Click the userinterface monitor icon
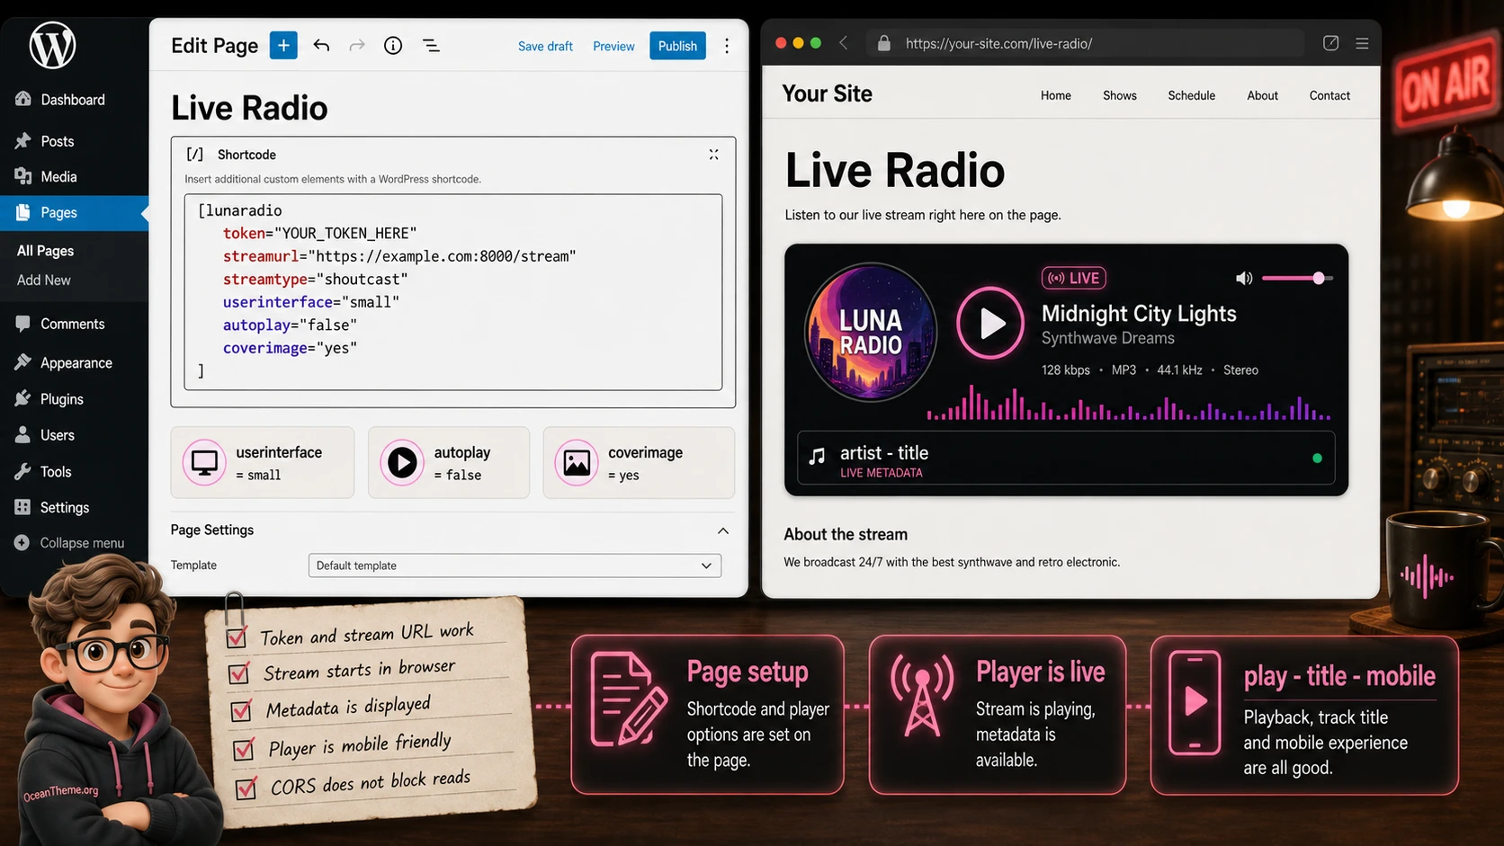Viewport: 1504px width, 846px height. (204, 462)
